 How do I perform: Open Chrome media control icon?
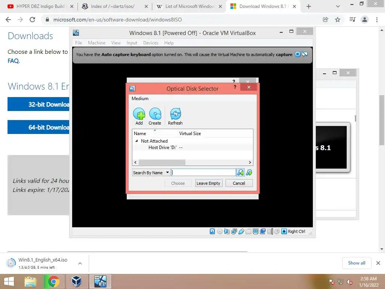pyautogui.click(x=352, y=20)
